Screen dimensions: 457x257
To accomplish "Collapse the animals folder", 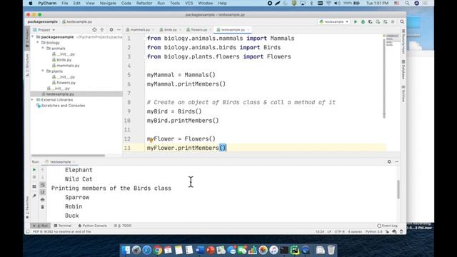I will point(43,49).
